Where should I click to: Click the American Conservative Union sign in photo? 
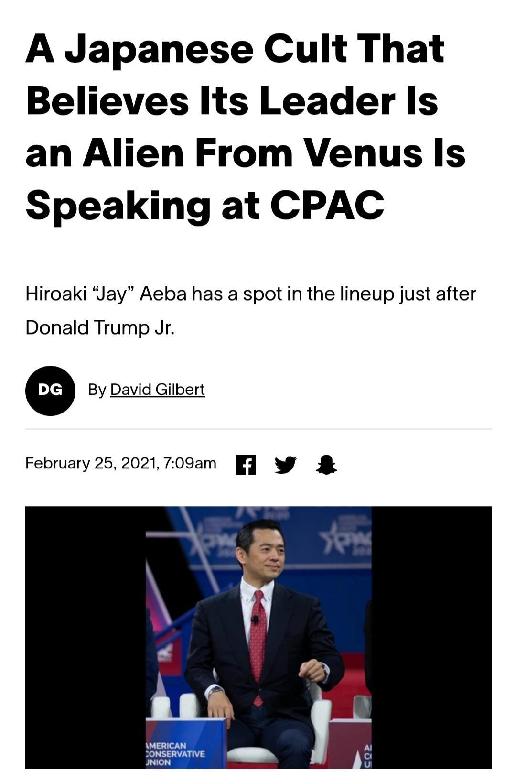(x=174, y=753)
